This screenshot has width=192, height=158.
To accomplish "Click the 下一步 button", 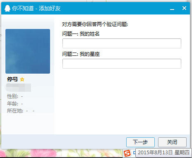I will 140,142.
